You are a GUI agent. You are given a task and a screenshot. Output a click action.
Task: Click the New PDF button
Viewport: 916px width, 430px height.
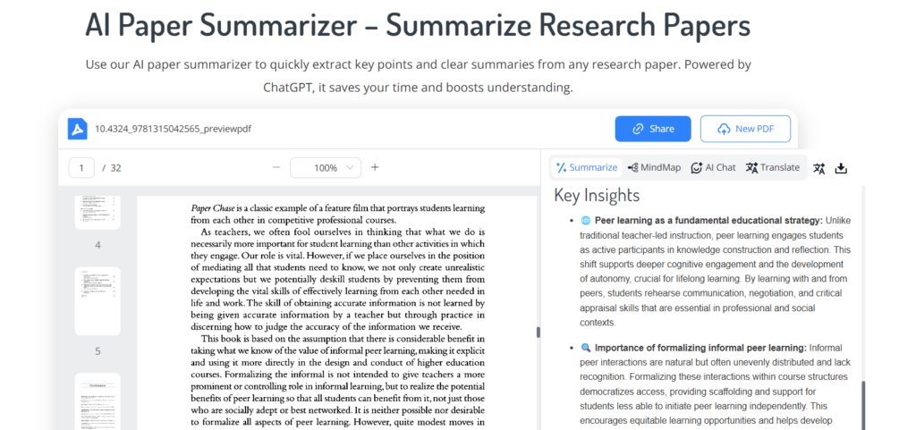(x=745, y=129)
